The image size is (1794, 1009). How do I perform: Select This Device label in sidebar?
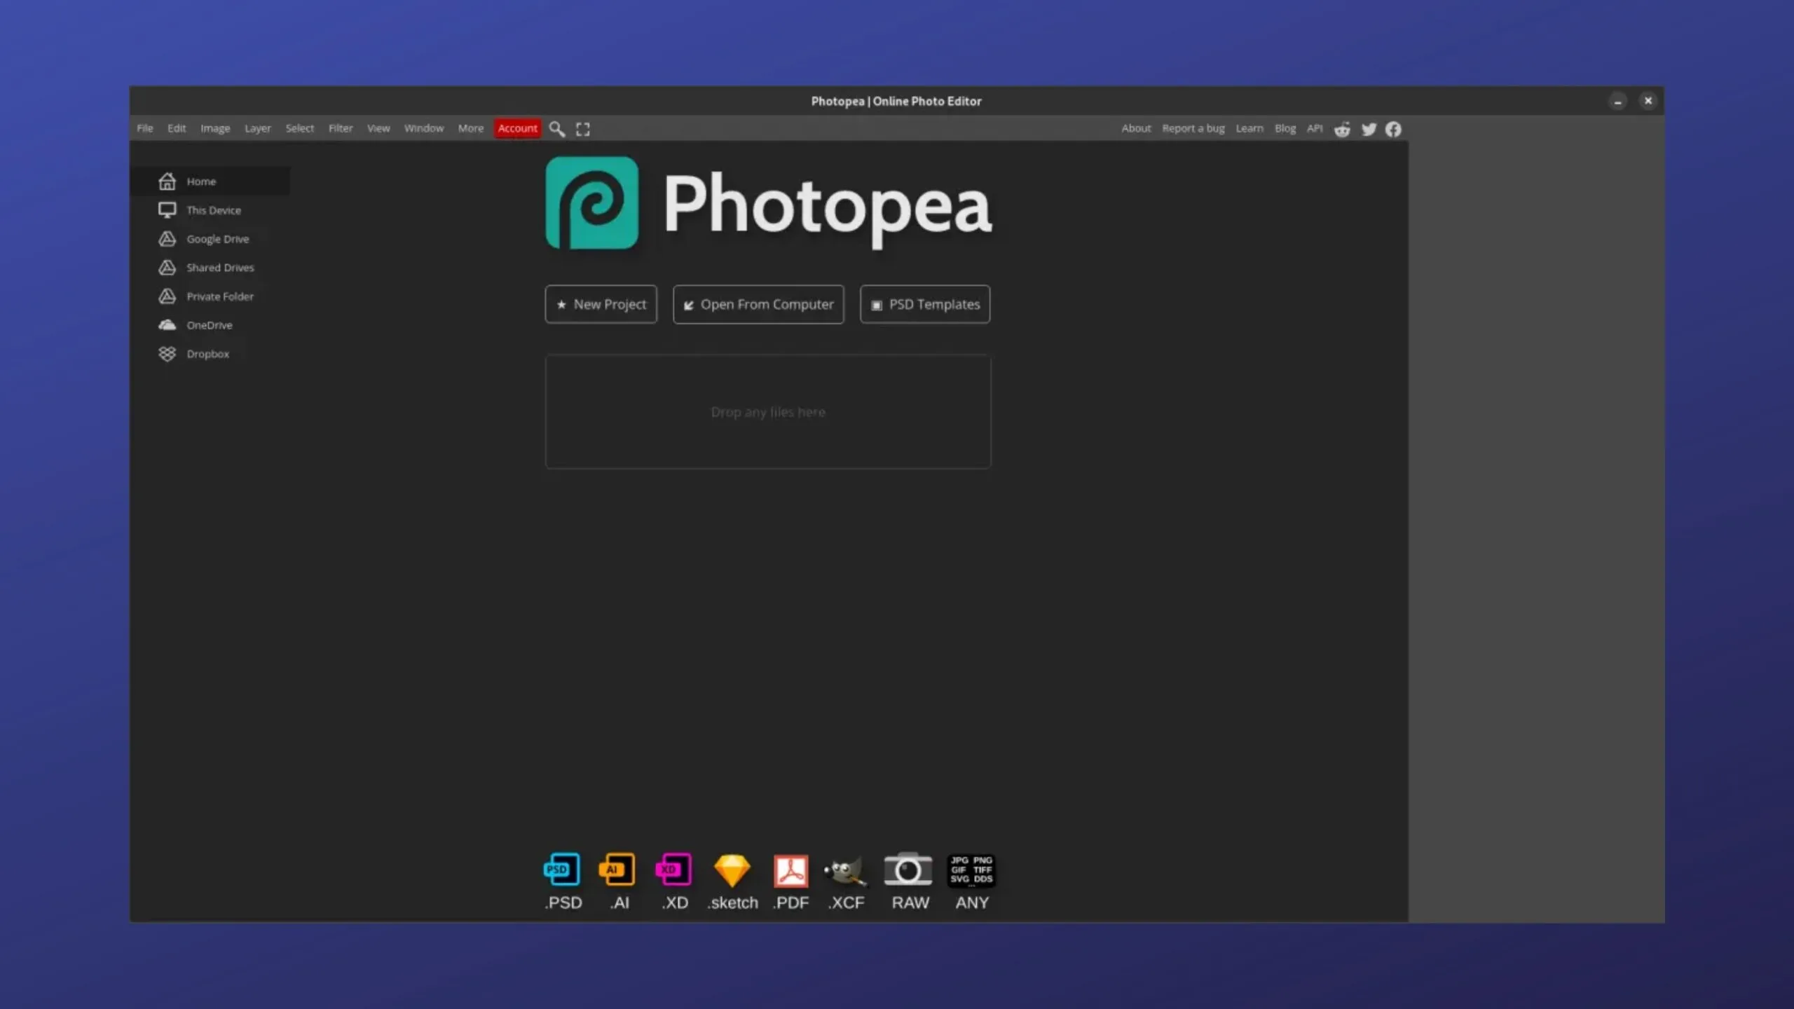pyautogui.click(x=214, y=210)
